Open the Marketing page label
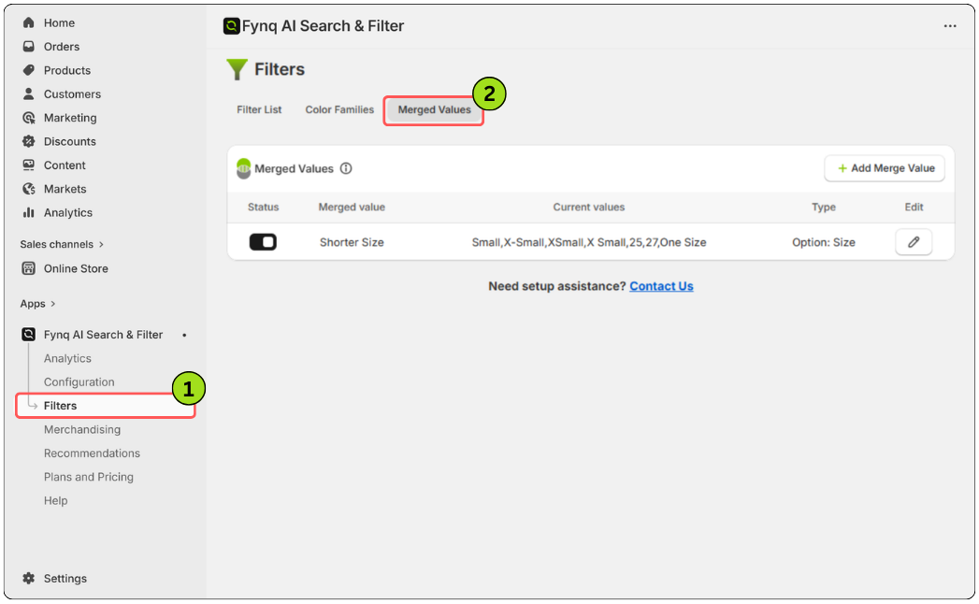979x604 pixels. tap(70, 118)
